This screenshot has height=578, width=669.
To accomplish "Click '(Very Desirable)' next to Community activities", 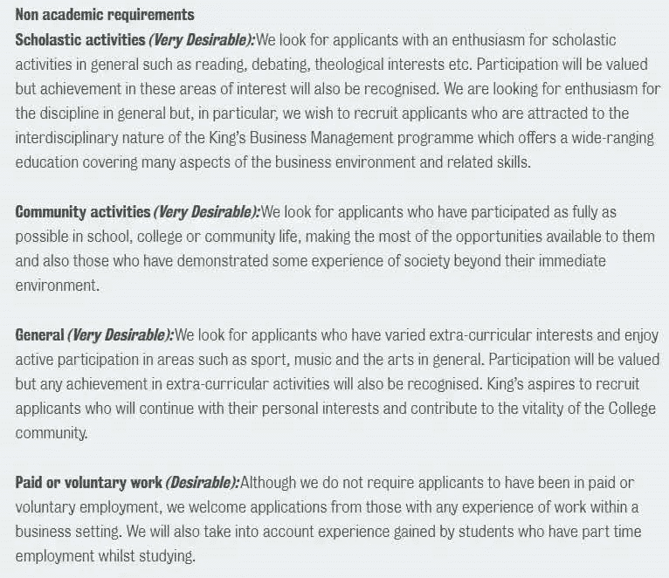I will point(206,211).
